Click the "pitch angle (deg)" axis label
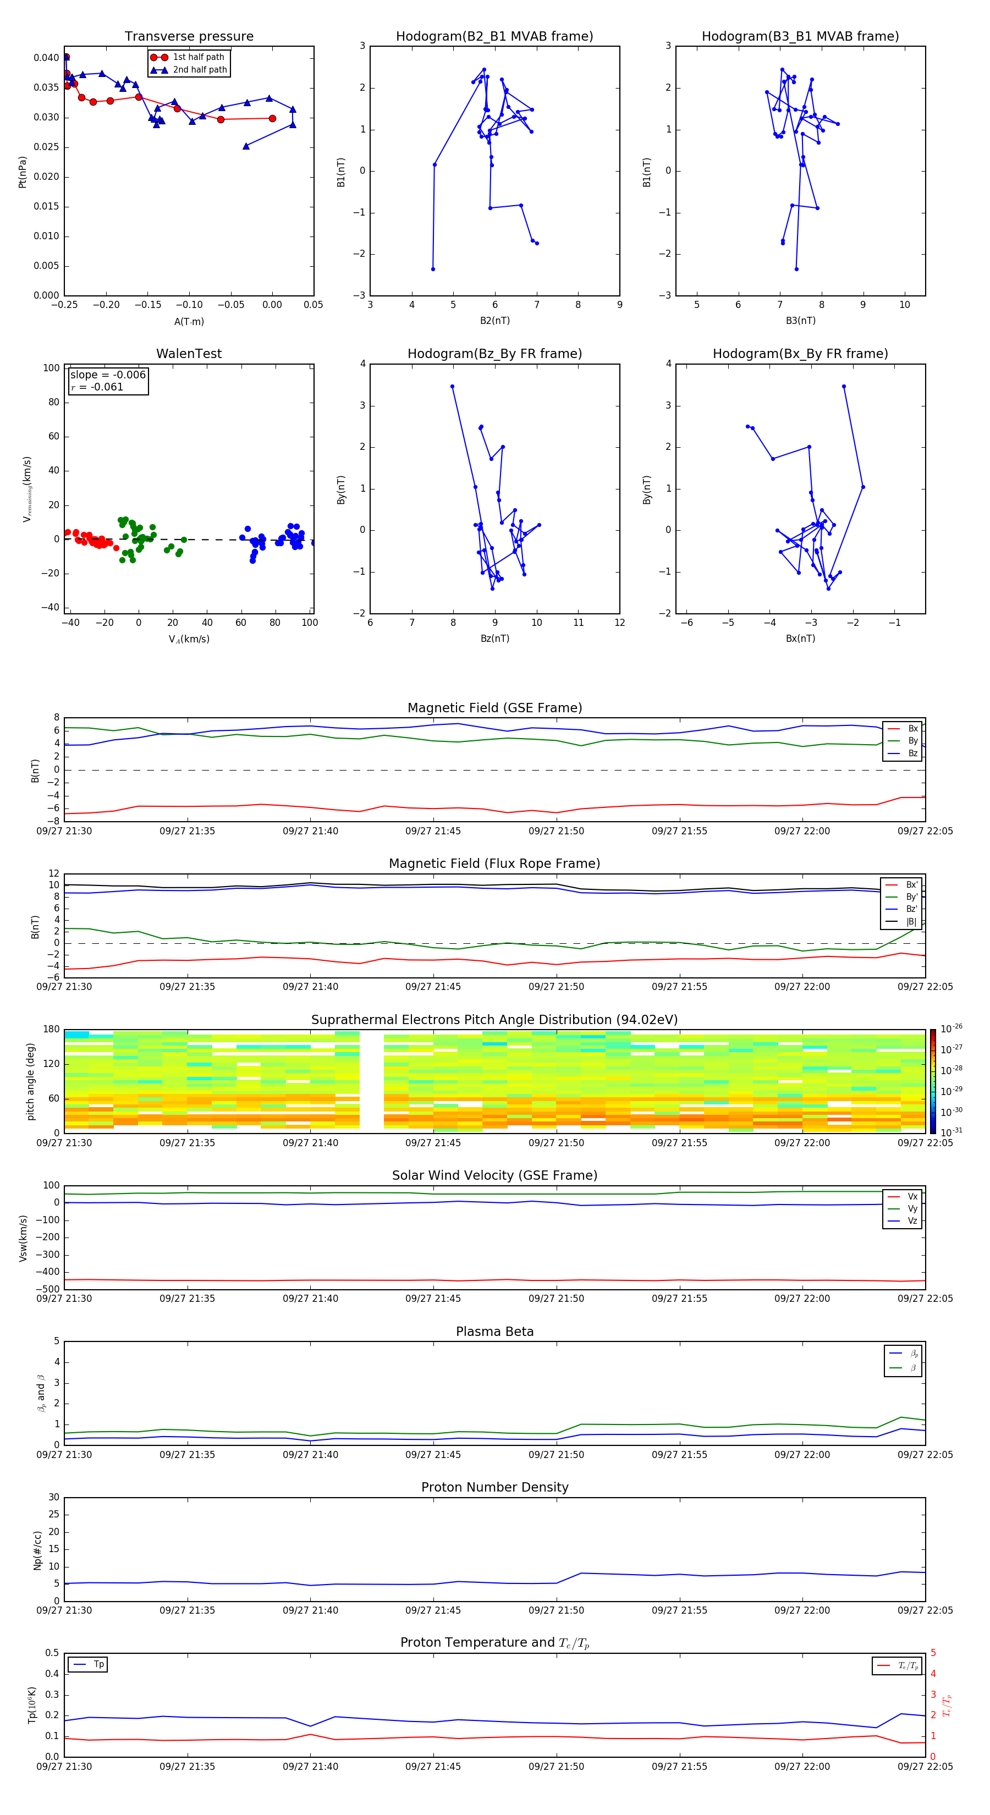 tap(30, 1081)
